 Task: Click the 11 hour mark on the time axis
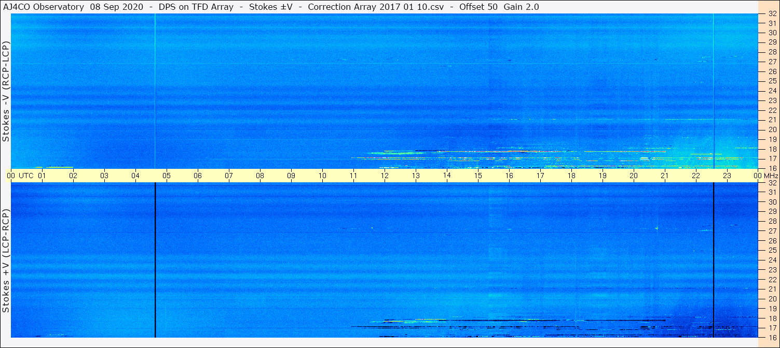pyautogui.click(x=353, y=176)
